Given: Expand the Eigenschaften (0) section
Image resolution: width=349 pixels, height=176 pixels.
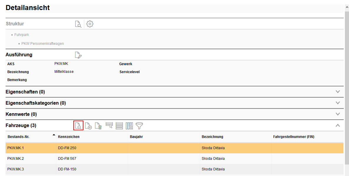Looking at the screenshot, I should 338,92.
